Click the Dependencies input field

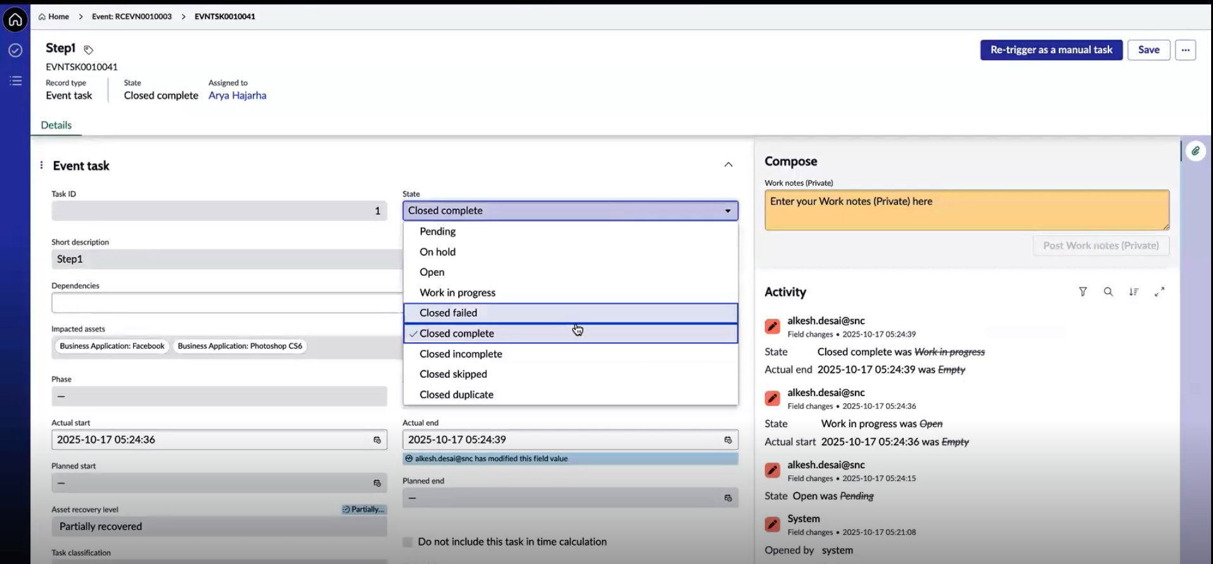tap(227, 303)
